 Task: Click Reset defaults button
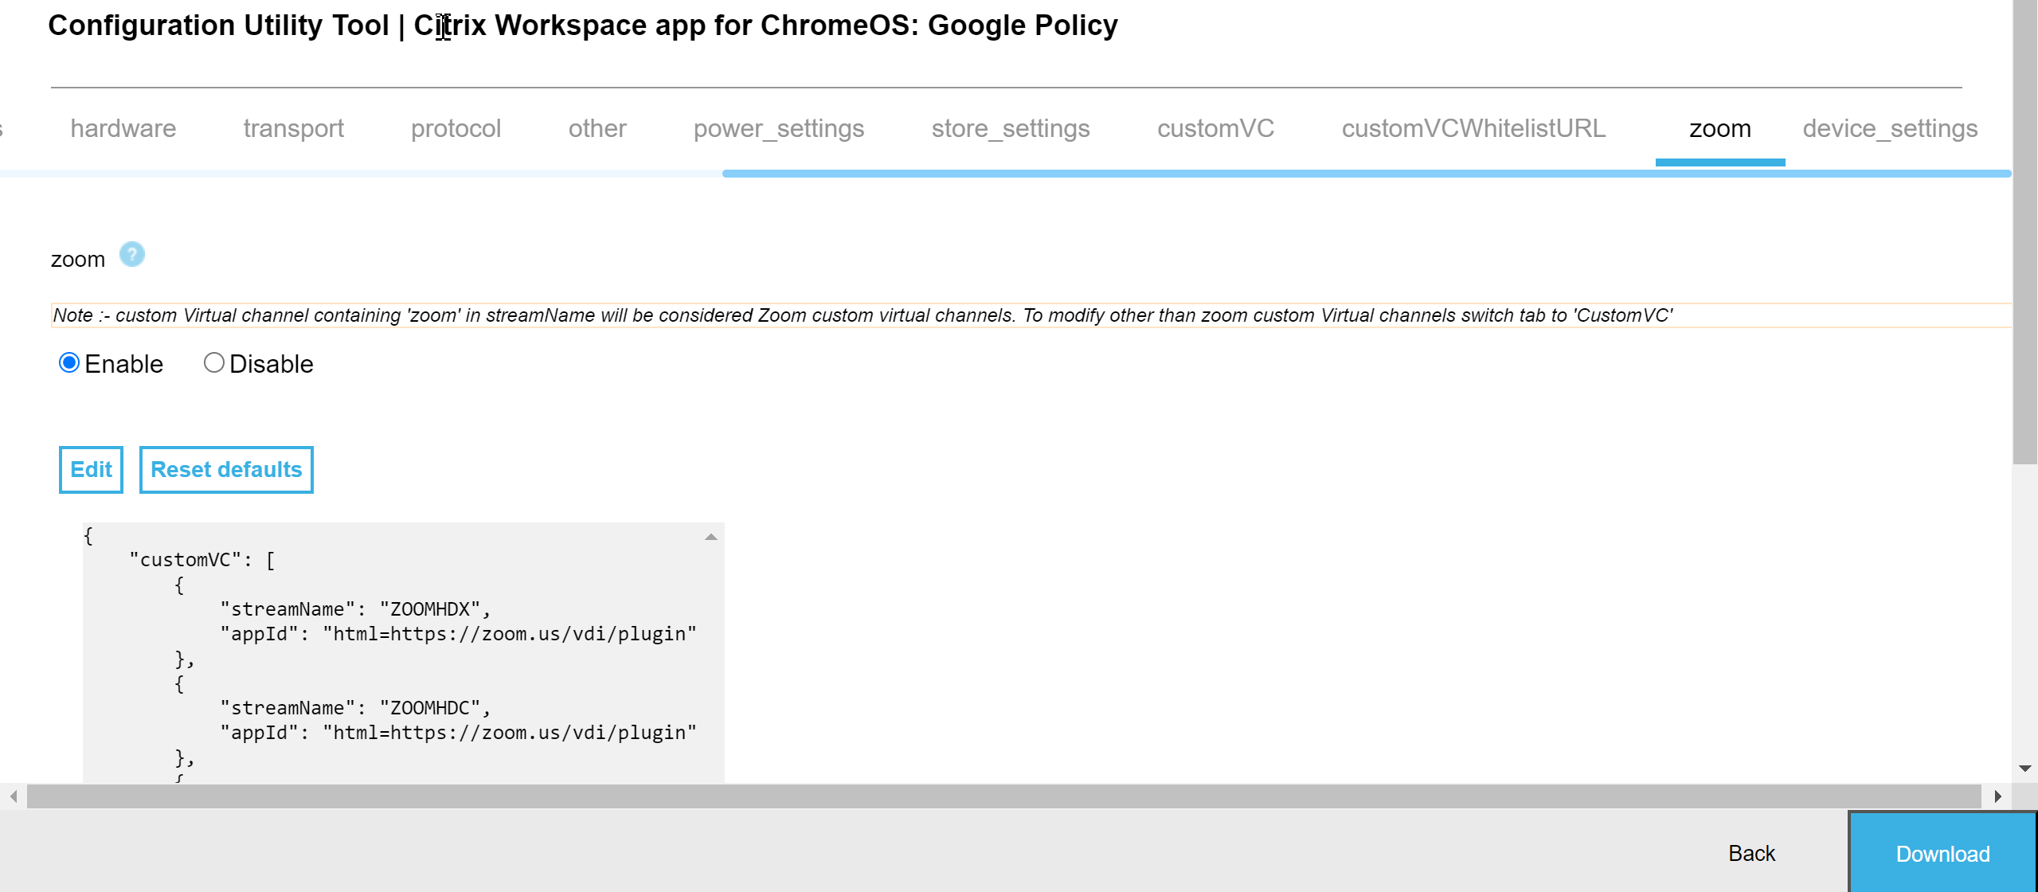(226, 470)
